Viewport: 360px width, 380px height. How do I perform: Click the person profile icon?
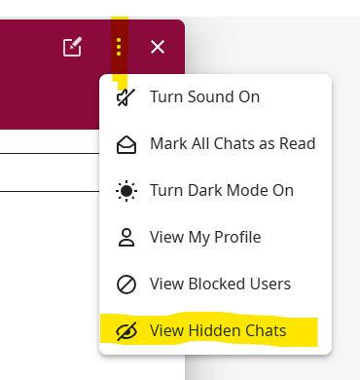(x=126, y=238)
